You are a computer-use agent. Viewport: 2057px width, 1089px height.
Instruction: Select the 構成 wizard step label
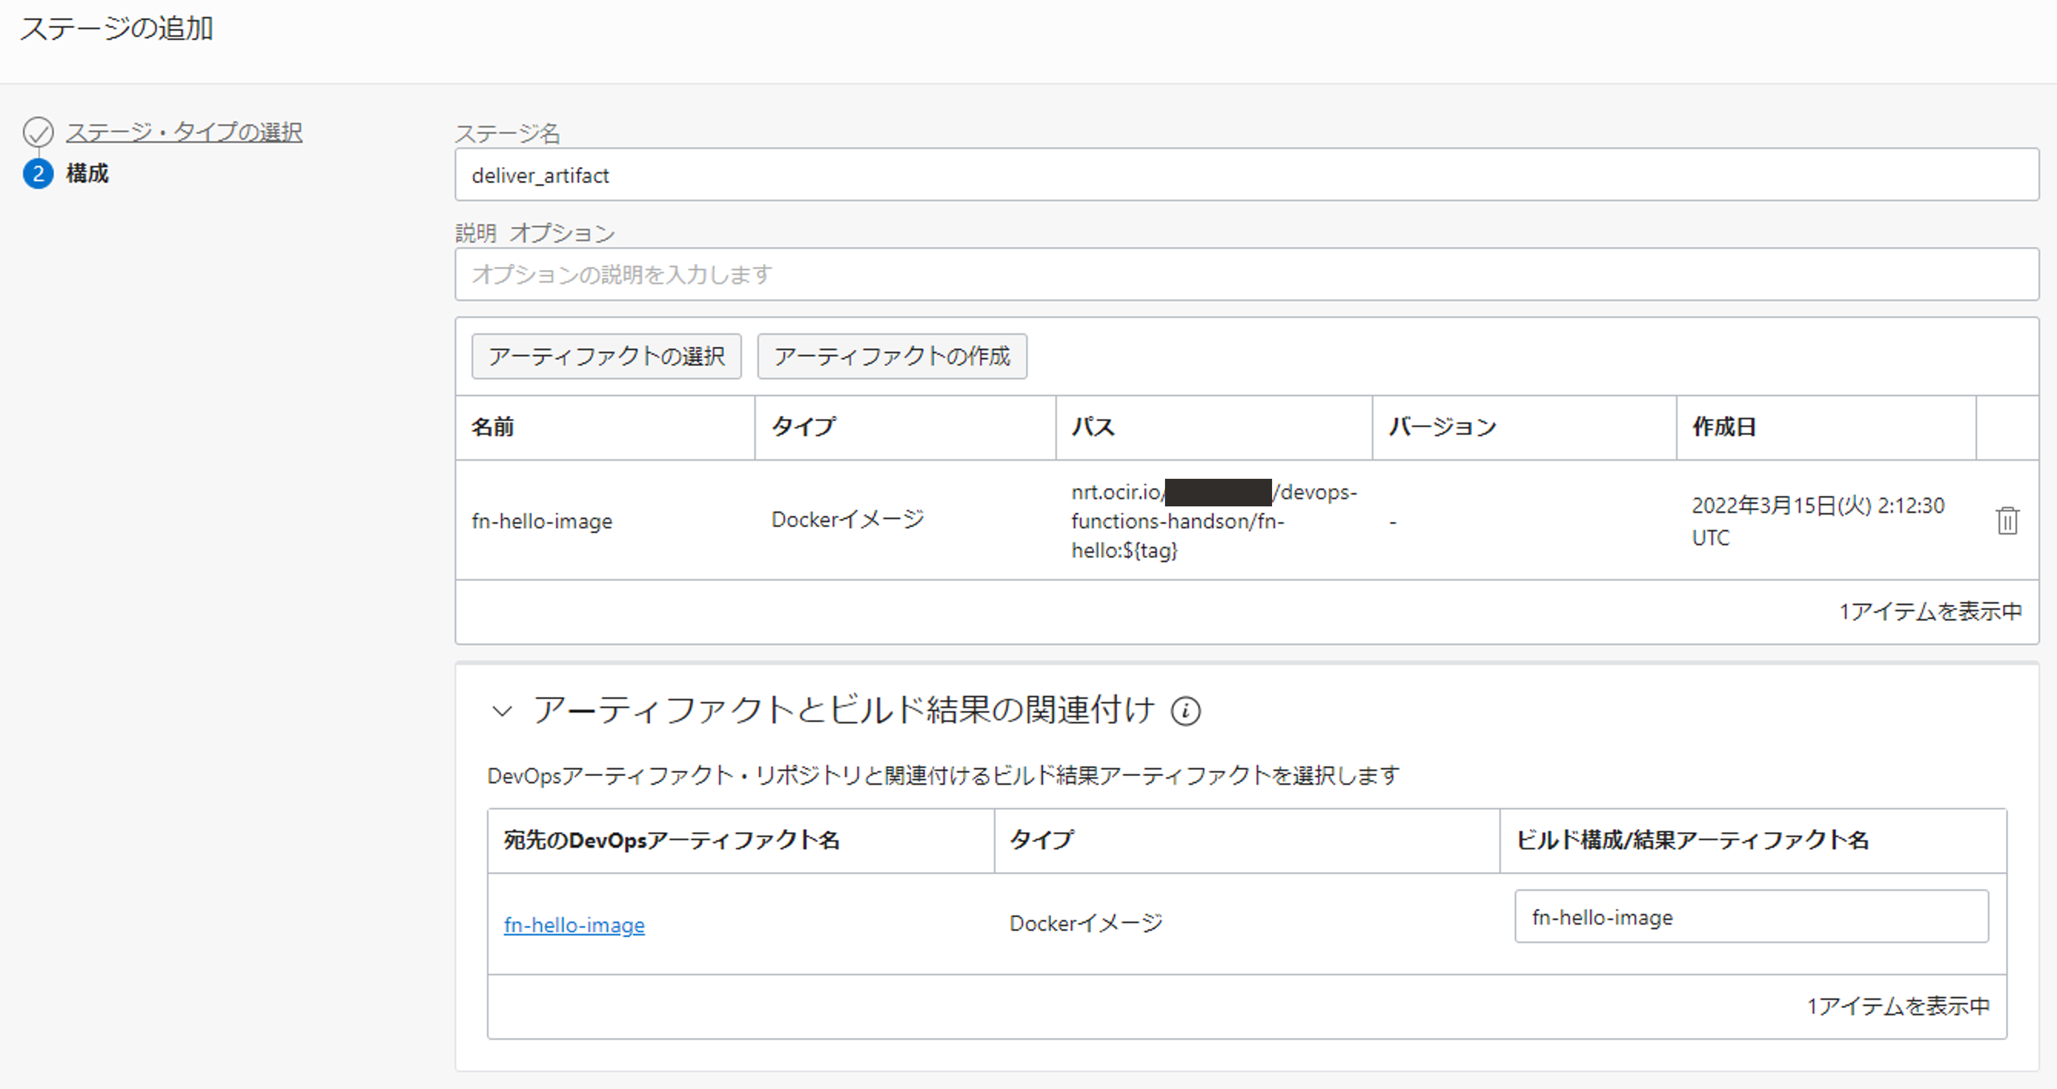tap(87, 173)
